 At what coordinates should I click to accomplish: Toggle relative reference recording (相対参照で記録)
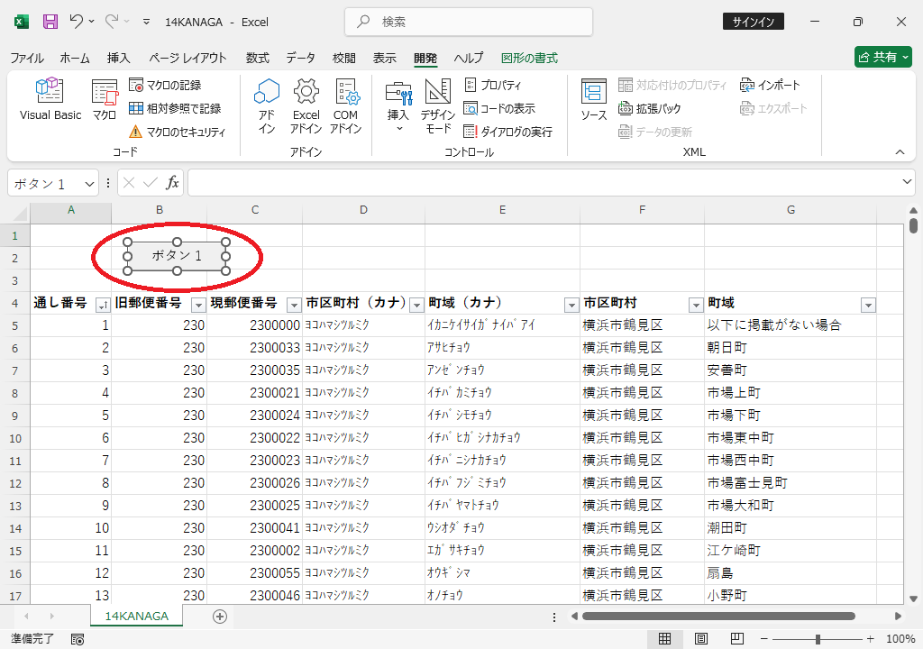coord(175,108)
